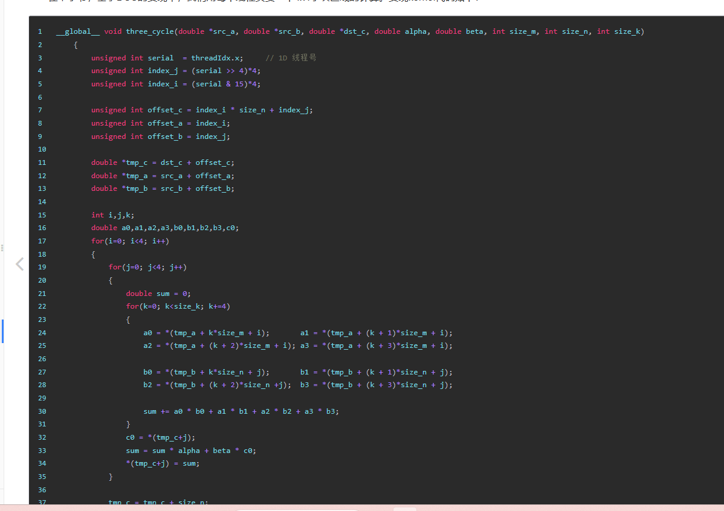This screenshot has height=511, width=724.
Task: Click line number 17 in the gutter
Action: (x=42, y=242)
